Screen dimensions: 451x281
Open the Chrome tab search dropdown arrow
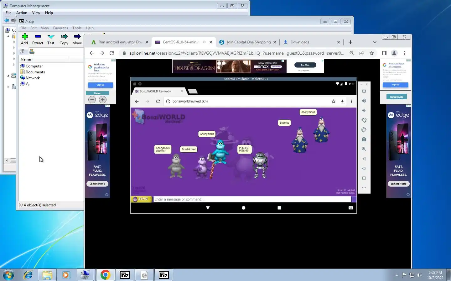click(x=375, y=42)
